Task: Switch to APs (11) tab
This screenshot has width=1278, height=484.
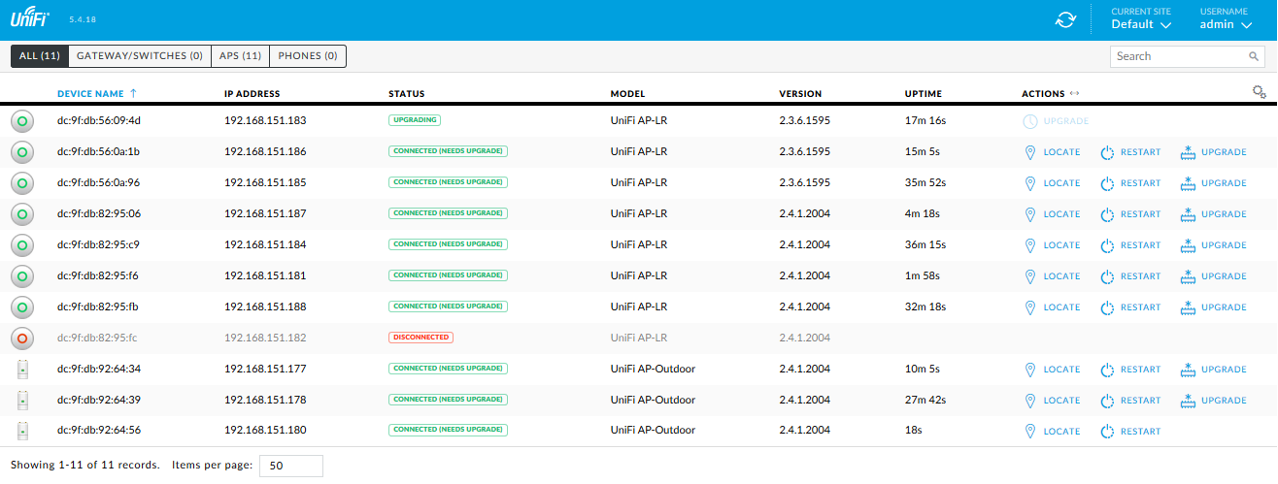Action: (240, 56)
